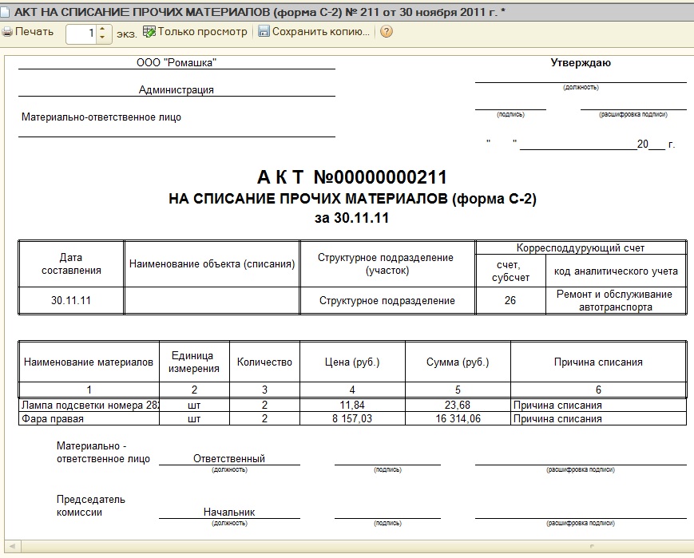
Task: Click the Только просмотр edit icon
Action: pos(149,31)
